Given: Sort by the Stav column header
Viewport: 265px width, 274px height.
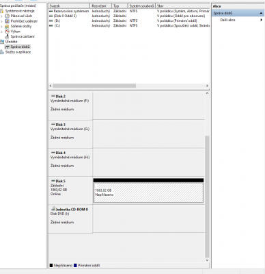Looking at the screenshot, I should click(x=182, y=6).
